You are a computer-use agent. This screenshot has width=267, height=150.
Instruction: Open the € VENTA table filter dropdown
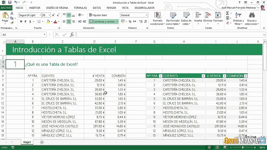pyautogui.click(x=224, y=76)
